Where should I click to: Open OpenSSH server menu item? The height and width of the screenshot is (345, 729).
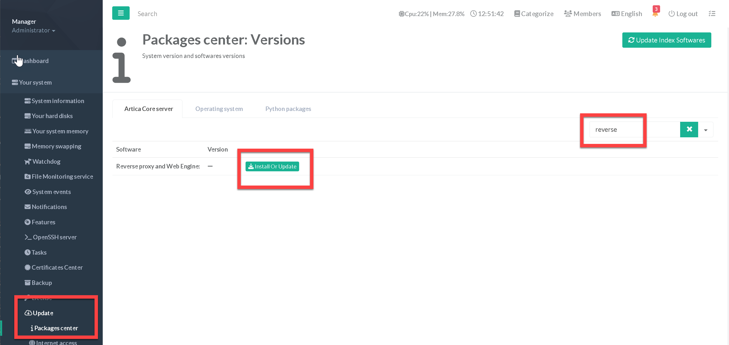pos(54,237)
